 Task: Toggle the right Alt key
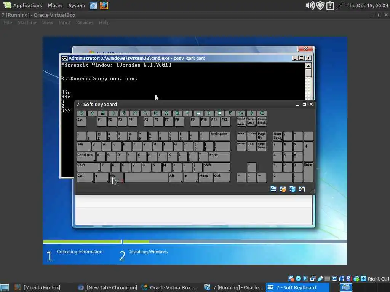point(176,178)
